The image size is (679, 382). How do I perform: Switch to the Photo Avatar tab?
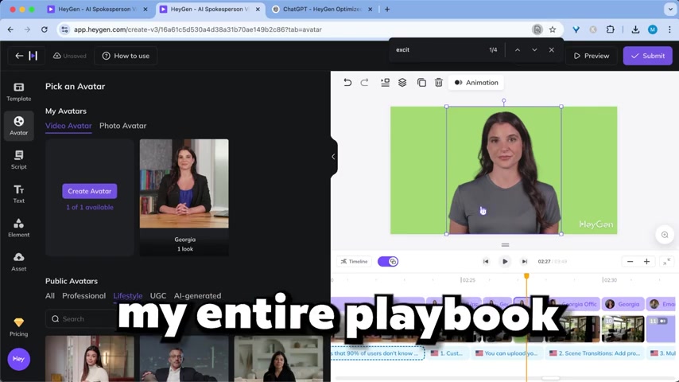click(x=122, y=126)
